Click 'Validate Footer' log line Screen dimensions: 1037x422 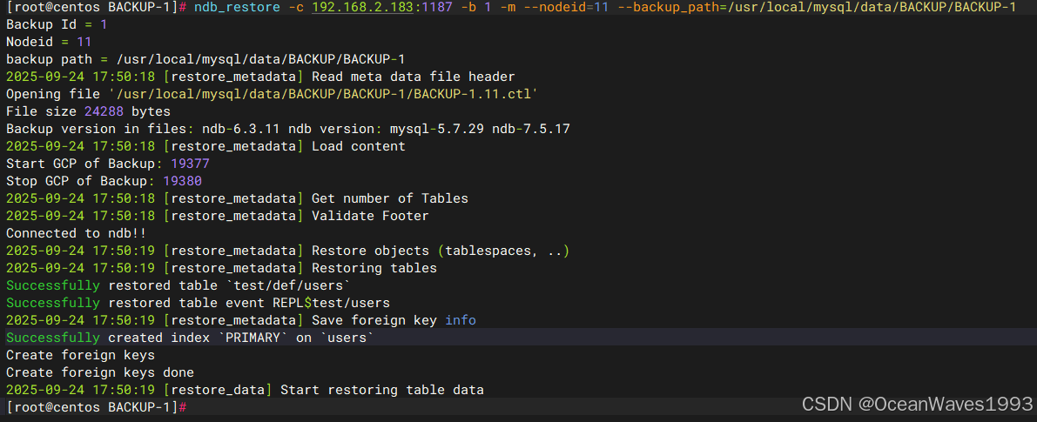point(217,215)
